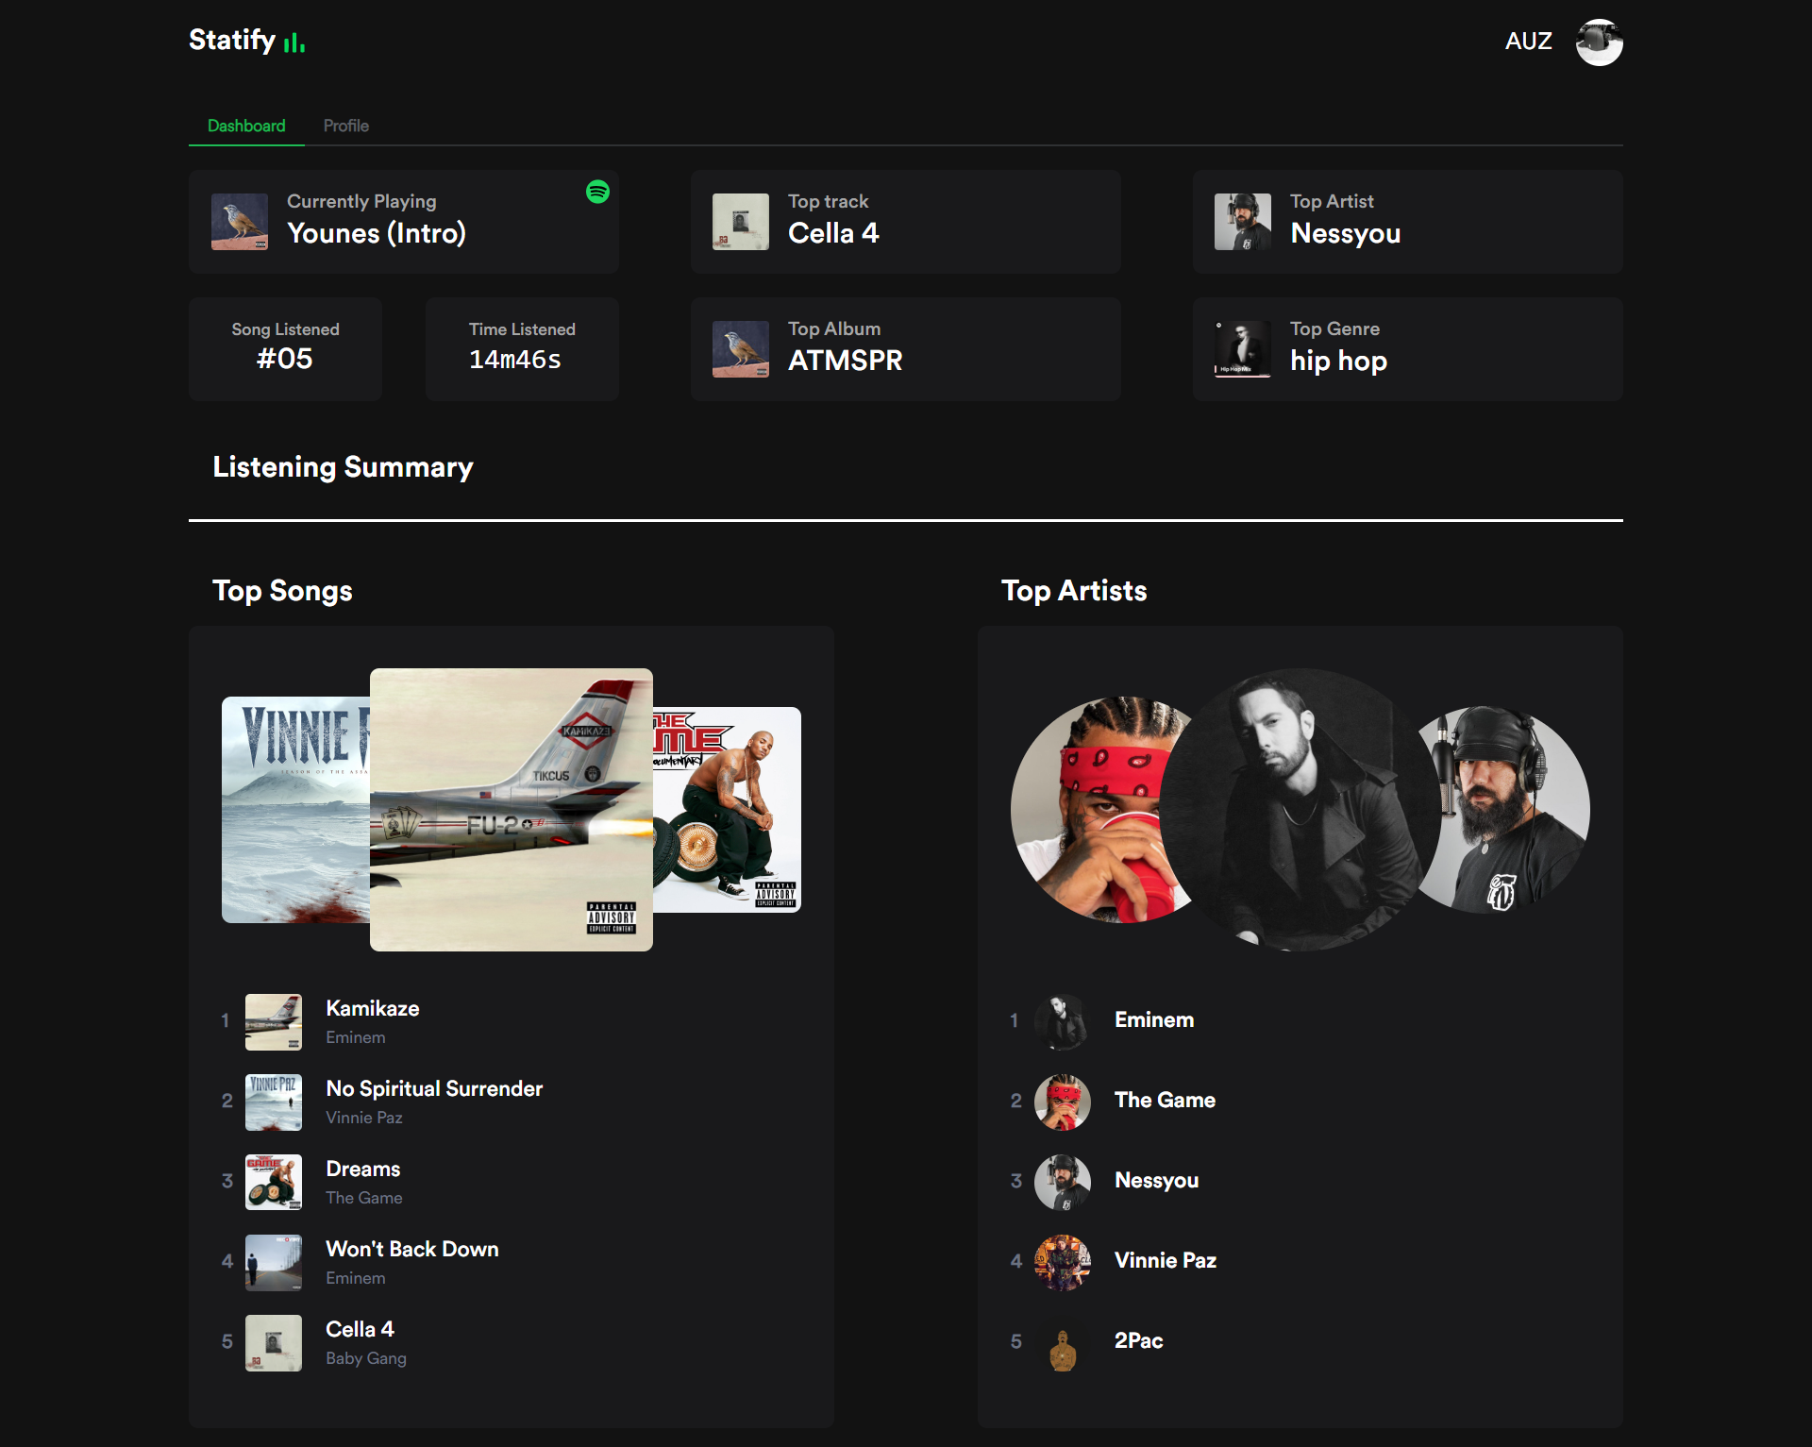
Task: Select Eminem in Top Artists list
Action: pos(1154,1019)
